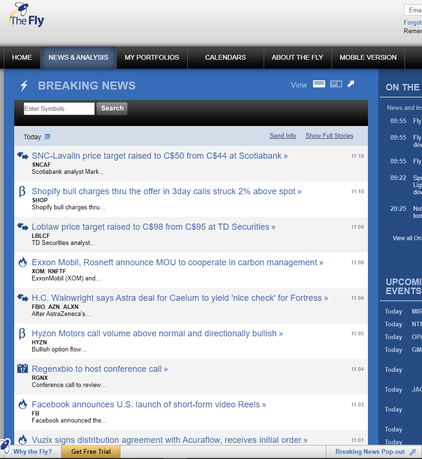This screenshot has height=459, width=422.
Task: Open the calendar grid icon next to Today
Action: 47,137
